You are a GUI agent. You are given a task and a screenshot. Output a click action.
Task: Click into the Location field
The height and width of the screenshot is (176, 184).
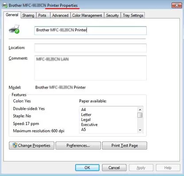(90, 48)
